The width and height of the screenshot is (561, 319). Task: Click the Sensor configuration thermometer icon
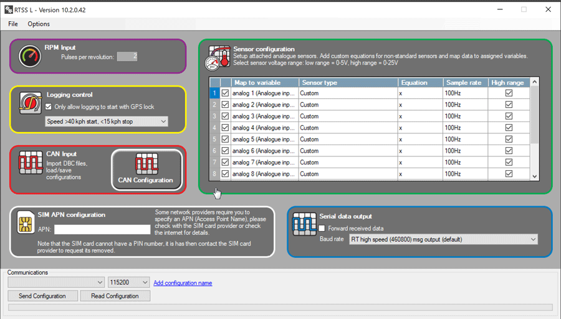[219, 58]
